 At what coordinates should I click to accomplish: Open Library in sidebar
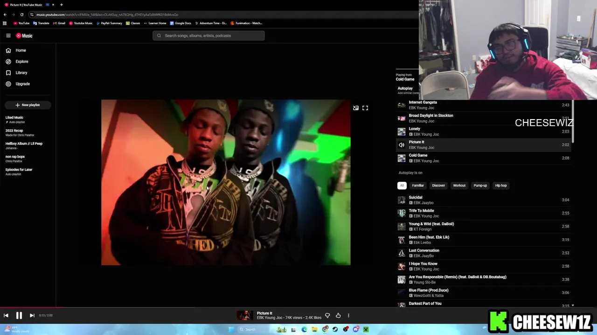pos(21,73)
